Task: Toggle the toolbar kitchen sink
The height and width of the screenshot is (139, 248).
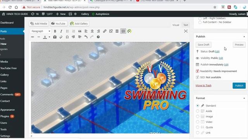Action: coord(123,31)
